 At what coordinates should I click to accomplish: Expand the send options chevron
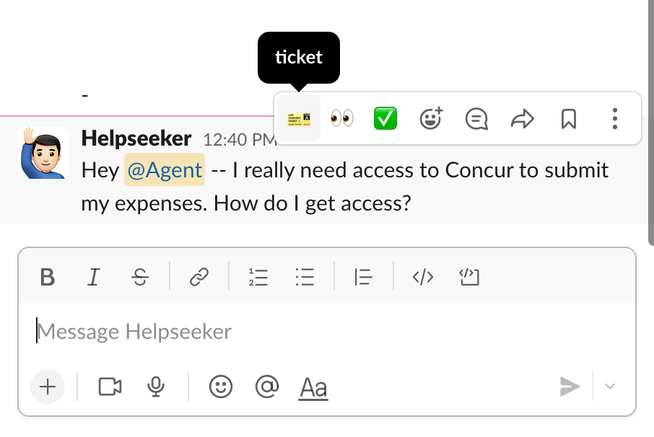(x=609, y=387)
